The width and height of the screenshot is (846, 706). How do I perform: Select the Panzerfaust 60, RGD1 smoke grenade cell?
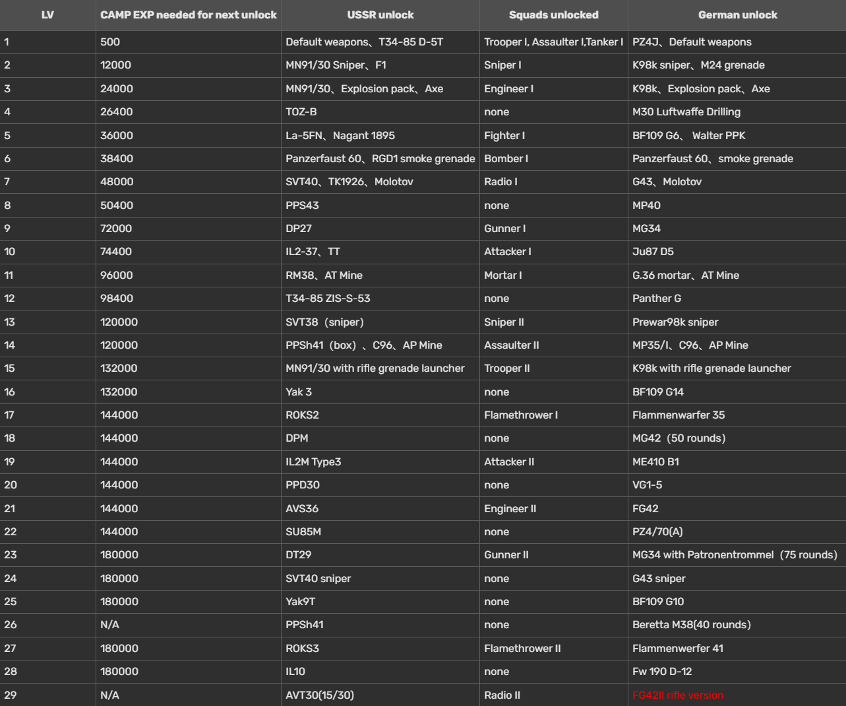(x=380, y=158)
